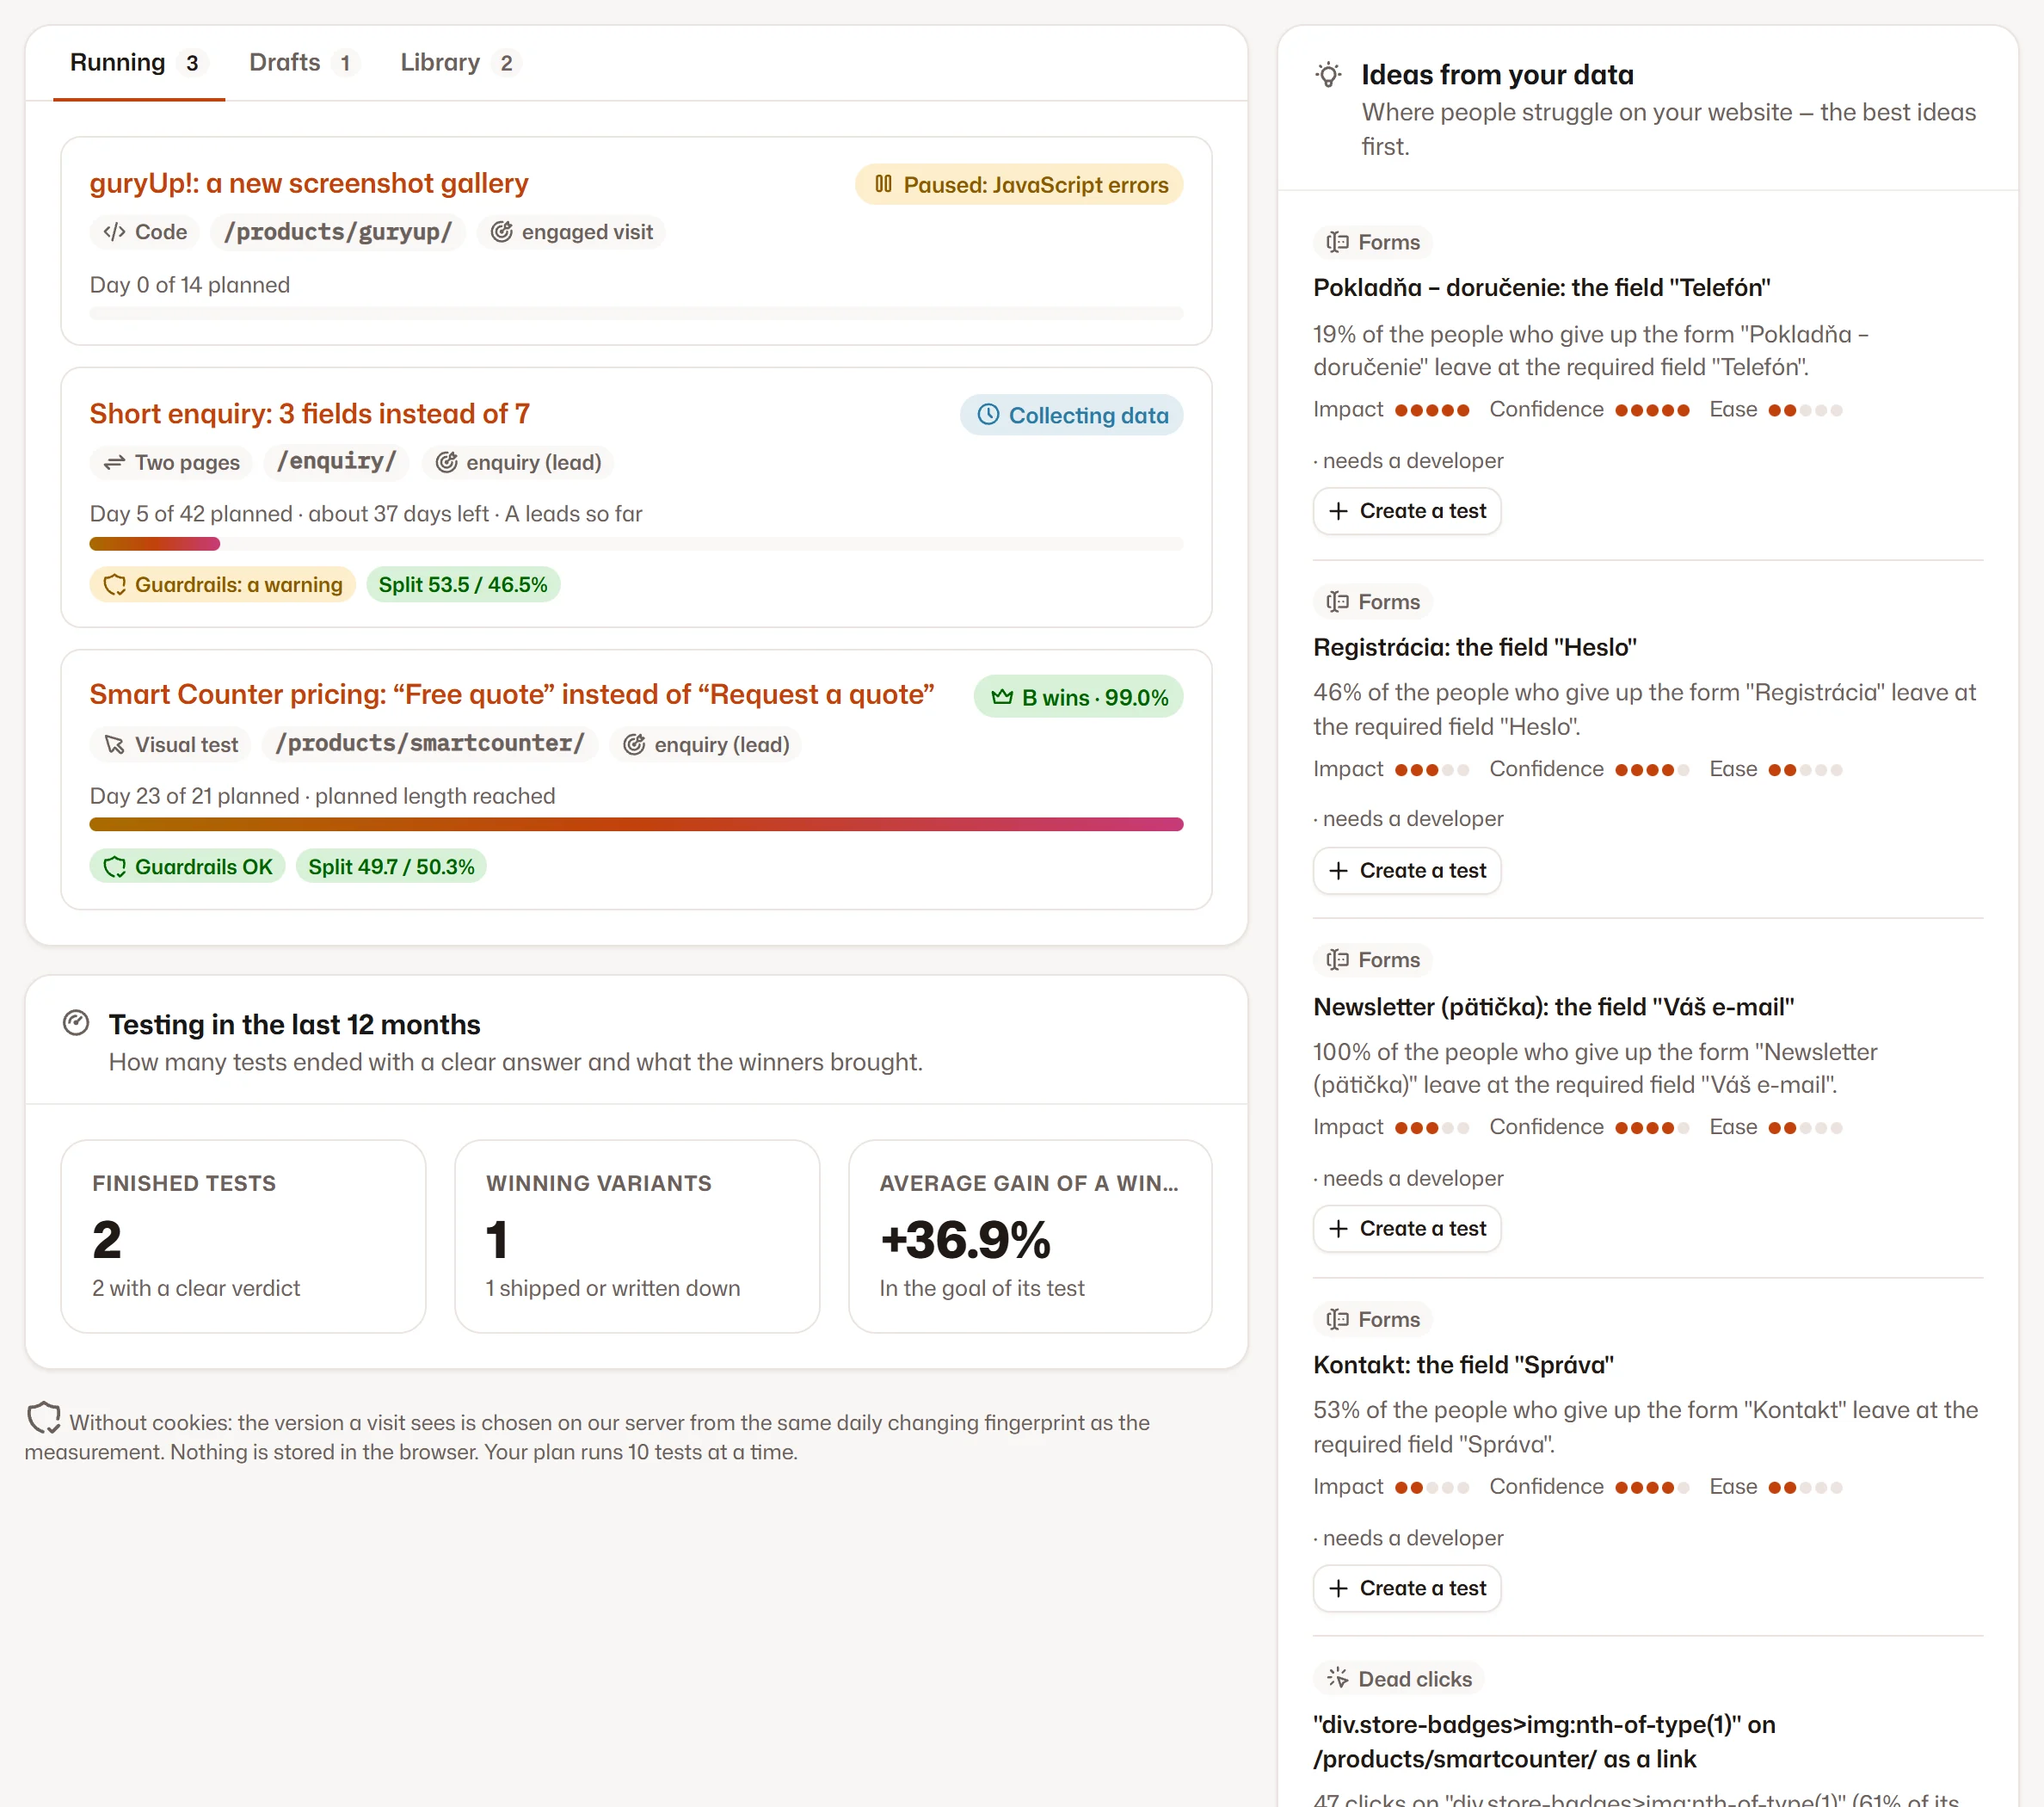Click the crown icon in the B wins badge
Viewport: 2044px width, 1807px height.
tap(1002, 697)
